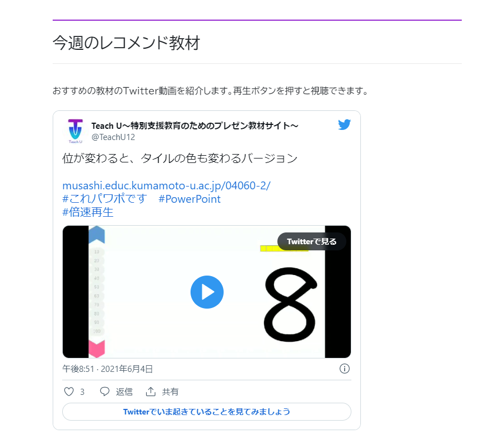Like the tweet with heart icon
The width and height of the screenshot is (501, 438).
tap(69, 392)
